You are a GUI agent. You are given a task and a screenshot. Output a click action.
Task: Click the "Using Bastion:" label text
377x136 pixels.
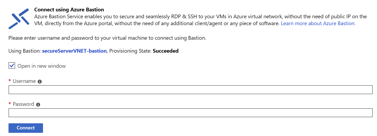(x=25, y=51)
